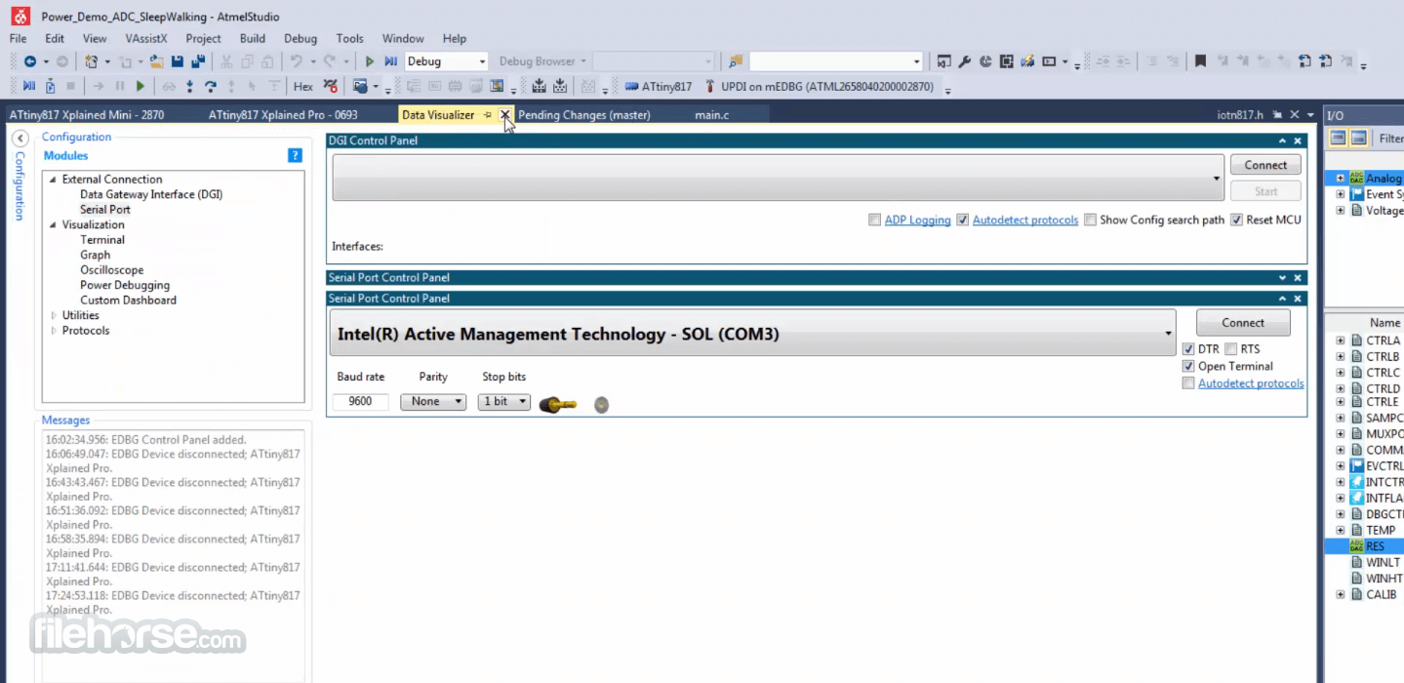Collapse the DGI Control Panel

pyautogui.click(x=1283, y=141)
